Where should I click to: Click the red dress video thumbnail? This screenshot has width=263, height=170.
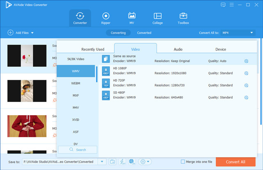click(x=27, y=126)
